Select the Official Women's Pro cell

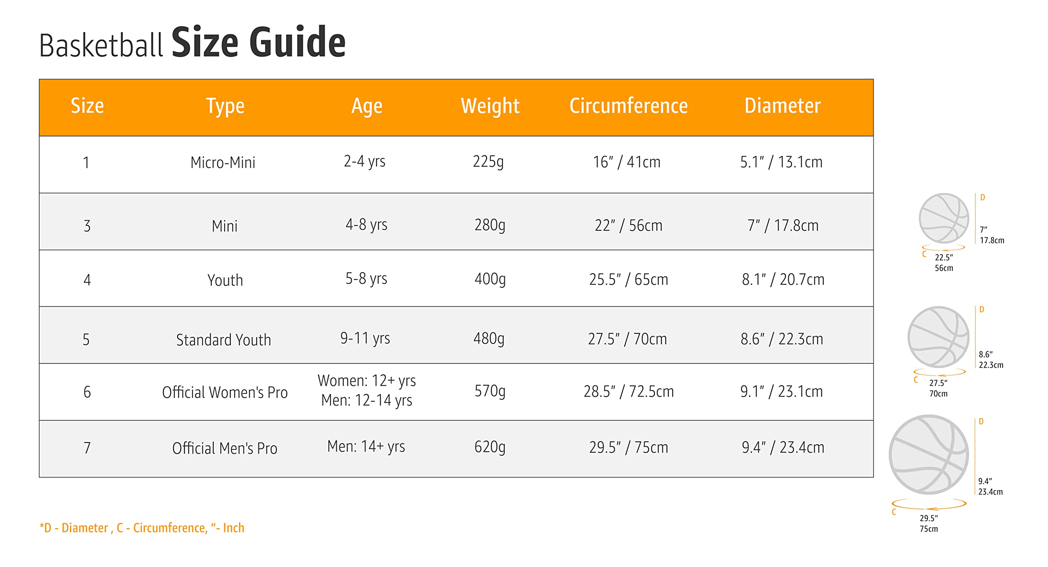tap(225, 392)
